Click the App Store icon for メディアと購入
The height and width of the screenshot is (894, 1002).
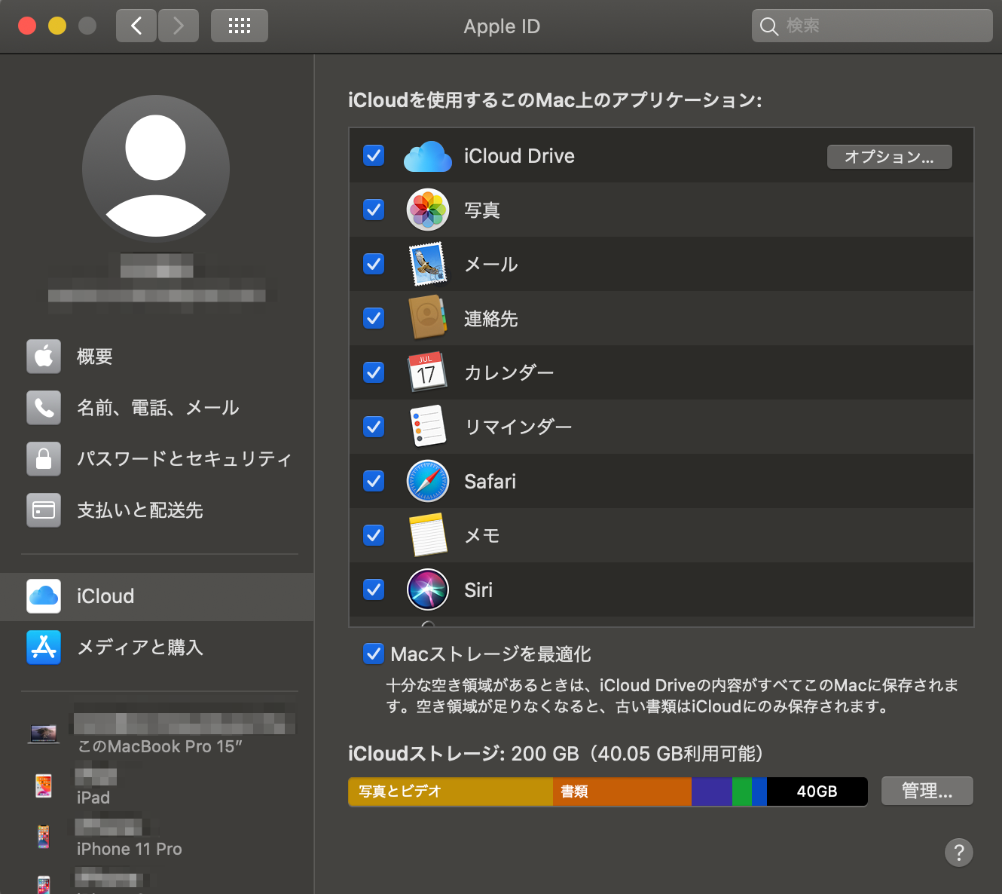(44, 648)
